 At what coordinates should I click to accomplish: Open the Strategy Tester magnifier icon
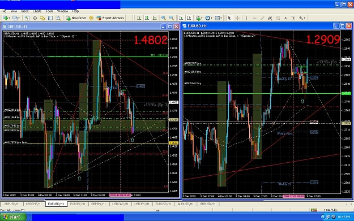pos(58,18)
